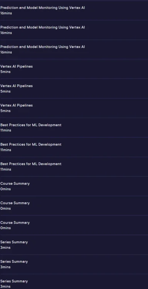Screen dimensions: 148x289
Task: Open third Prediction and Model Monitoring entry
Action: (x=74, y=49)
